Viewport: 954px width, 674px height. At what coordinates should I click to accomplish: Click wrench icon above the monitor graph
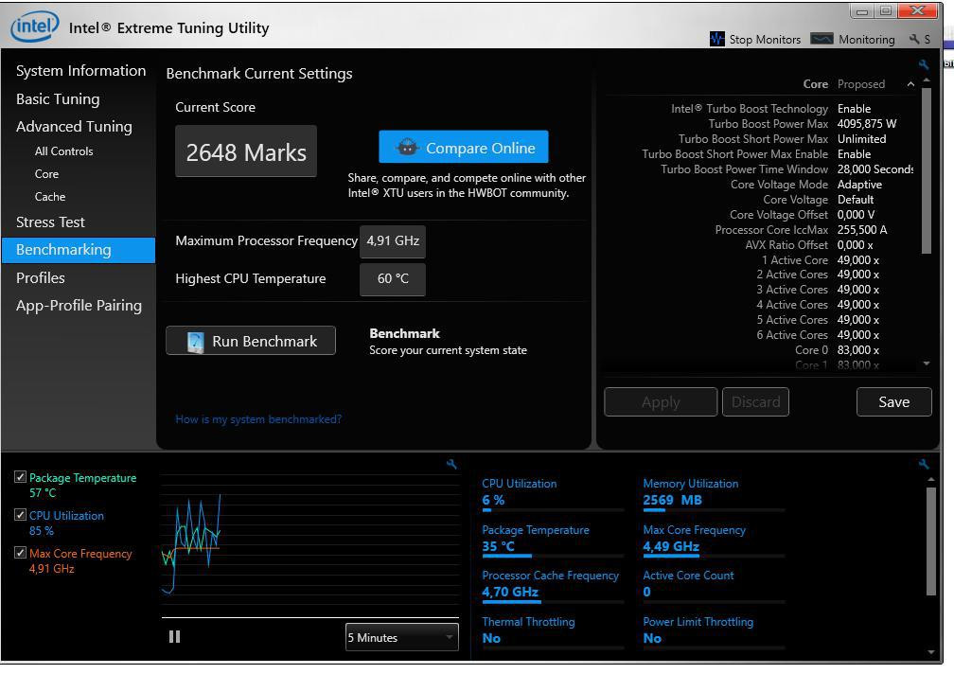point(451,464)
